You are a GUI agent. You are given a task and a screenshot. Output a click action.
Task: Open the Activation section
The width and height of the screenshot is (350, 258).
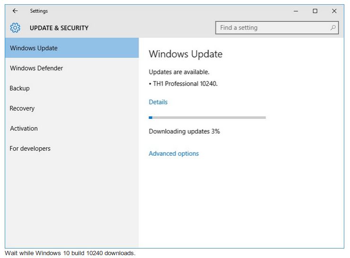(72, 128)
